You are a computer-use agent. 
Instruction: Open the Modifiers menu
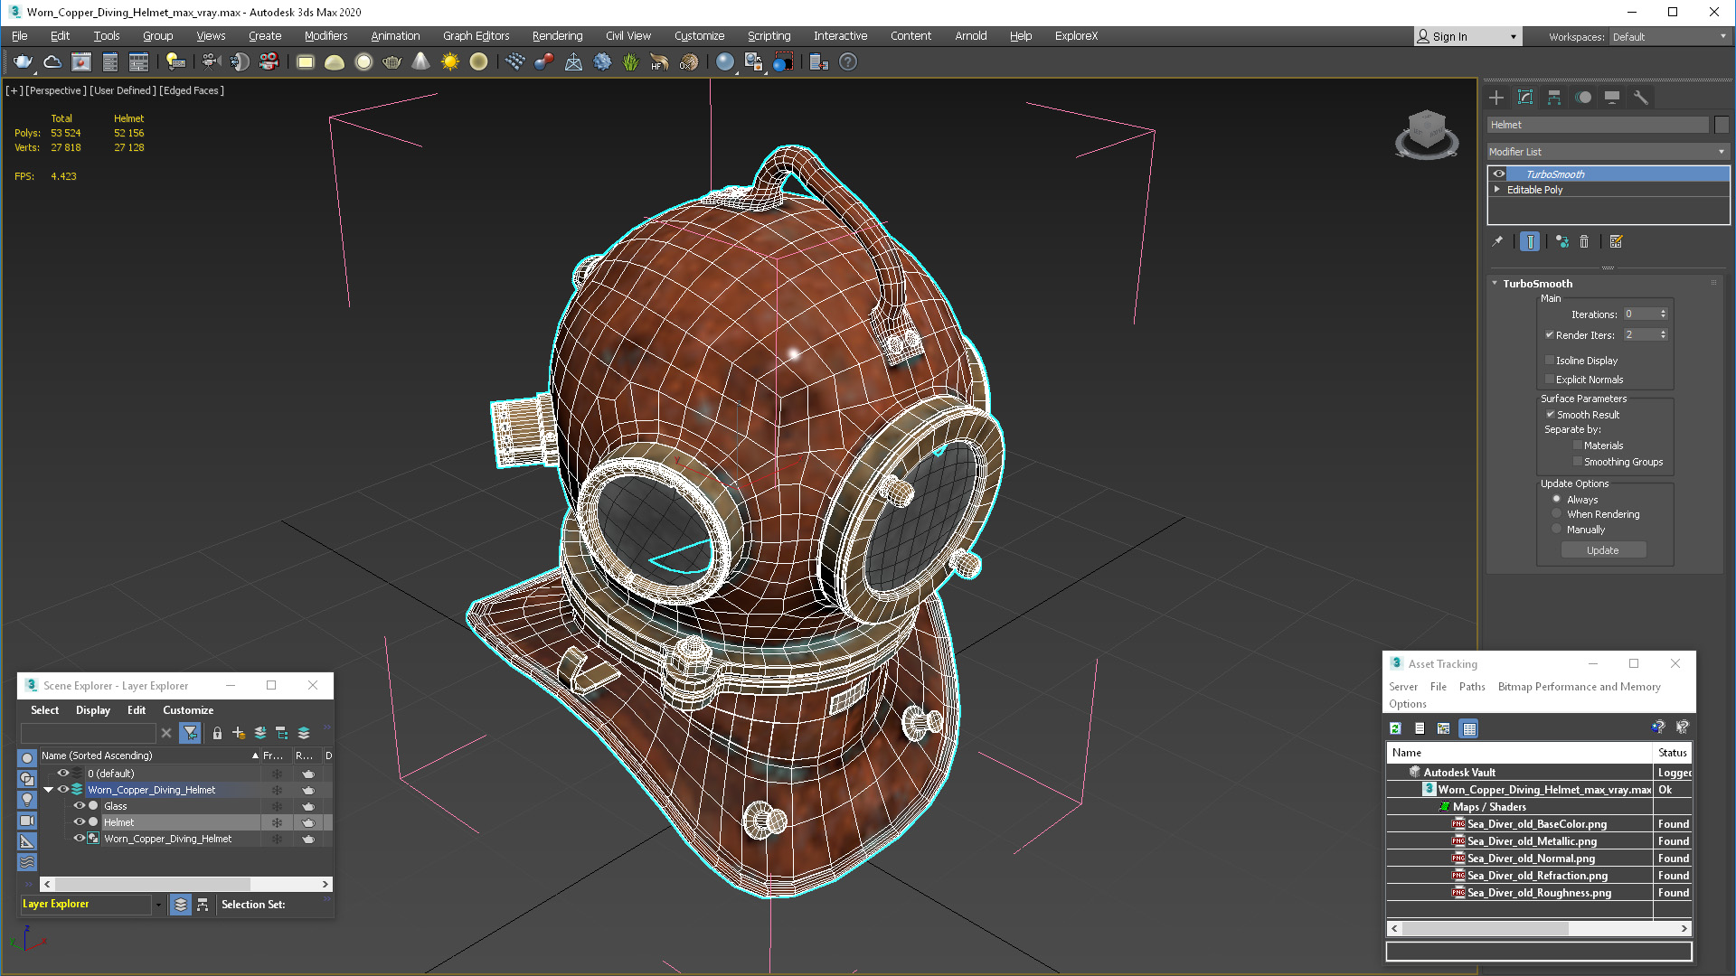[x=325, y=36]
